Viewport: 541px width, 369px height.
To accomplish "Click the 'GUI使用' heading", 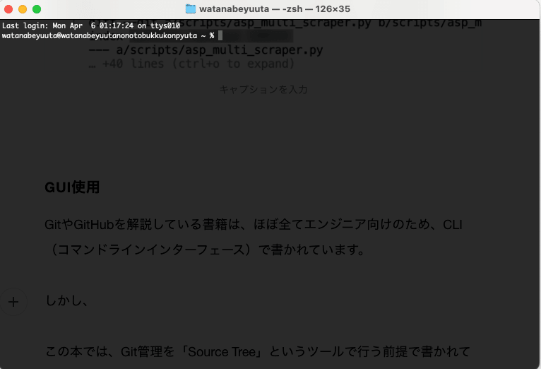I will (72, 188).
